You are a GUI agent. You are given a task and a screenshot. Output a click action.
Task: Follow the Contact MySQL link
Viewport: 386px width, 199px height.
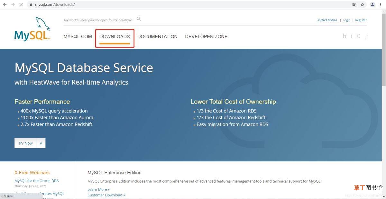click(327, 20)
